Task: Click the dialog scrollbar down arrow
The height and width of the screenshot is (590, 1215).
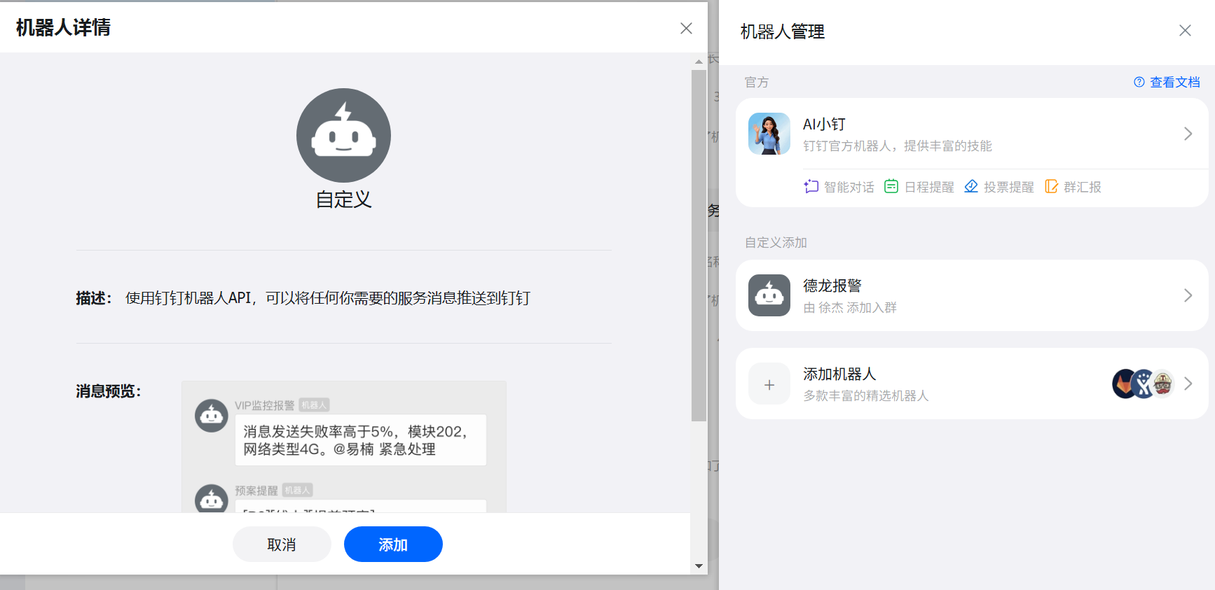Action: click(x=699, y=566)
